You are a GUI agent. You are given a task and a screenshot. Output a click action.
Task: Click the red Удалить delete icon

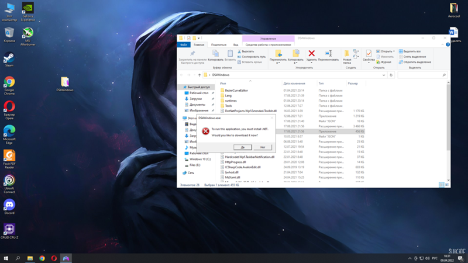(311, 53)
